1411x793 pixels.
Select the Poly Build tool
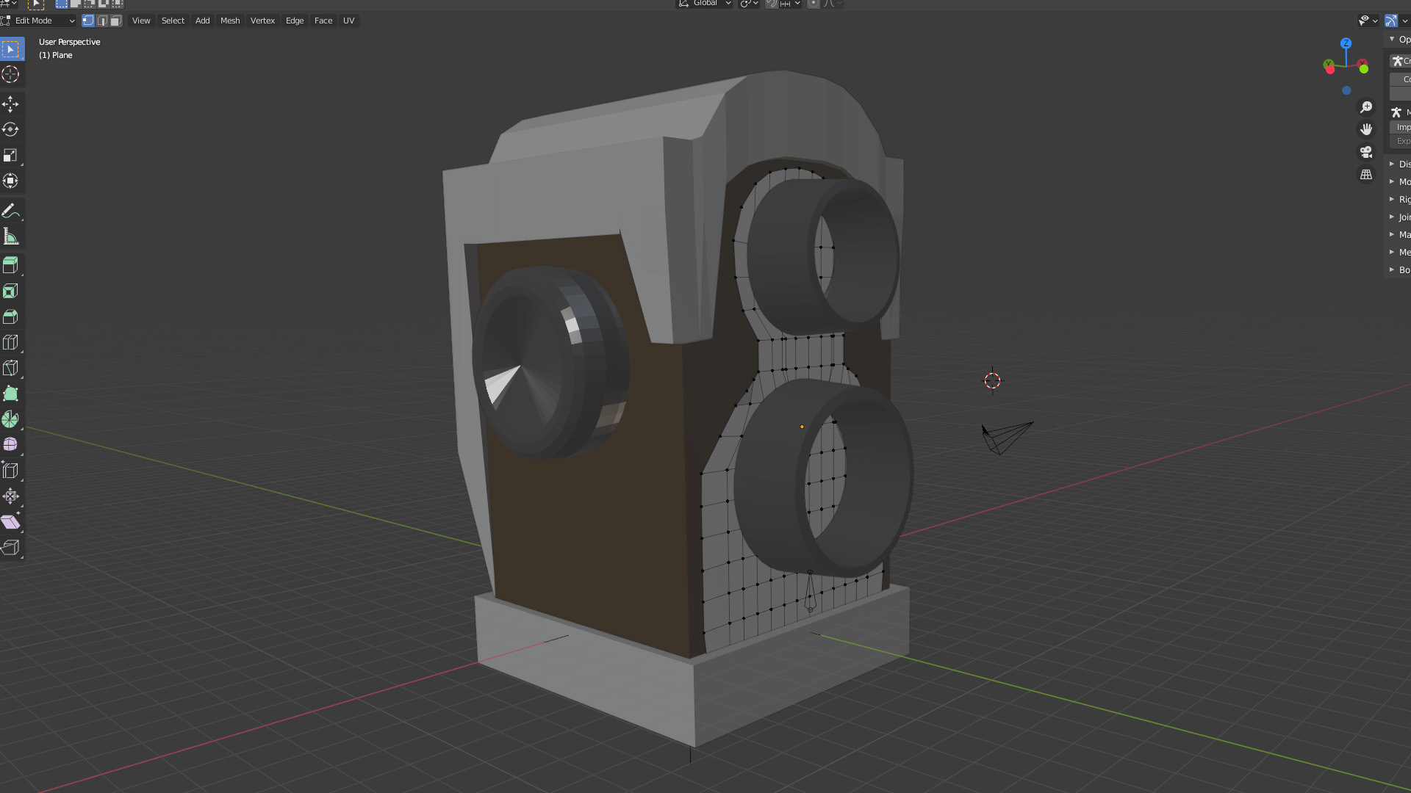[x=11, y=394]
